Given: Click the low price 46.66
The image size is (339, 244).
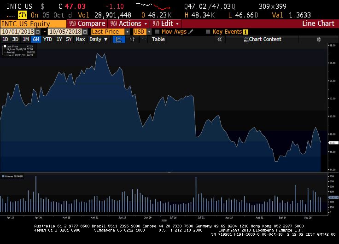Looking at the screenshot, I should coord(244,15).
